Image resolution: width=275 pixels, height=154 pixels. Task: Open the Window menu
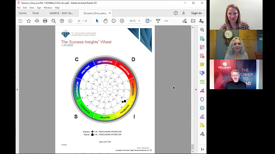pyautogui.click(x=48, y=8)
